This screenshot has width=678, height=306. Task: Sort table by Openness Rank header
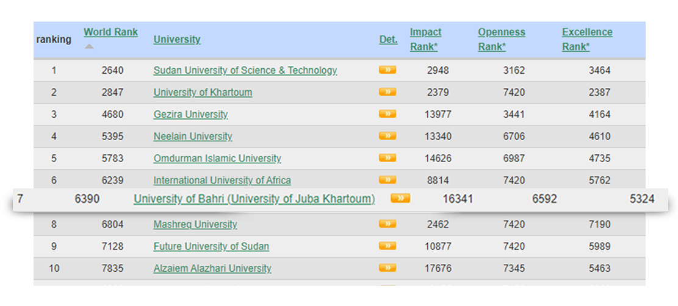click(x=502, y=40)
